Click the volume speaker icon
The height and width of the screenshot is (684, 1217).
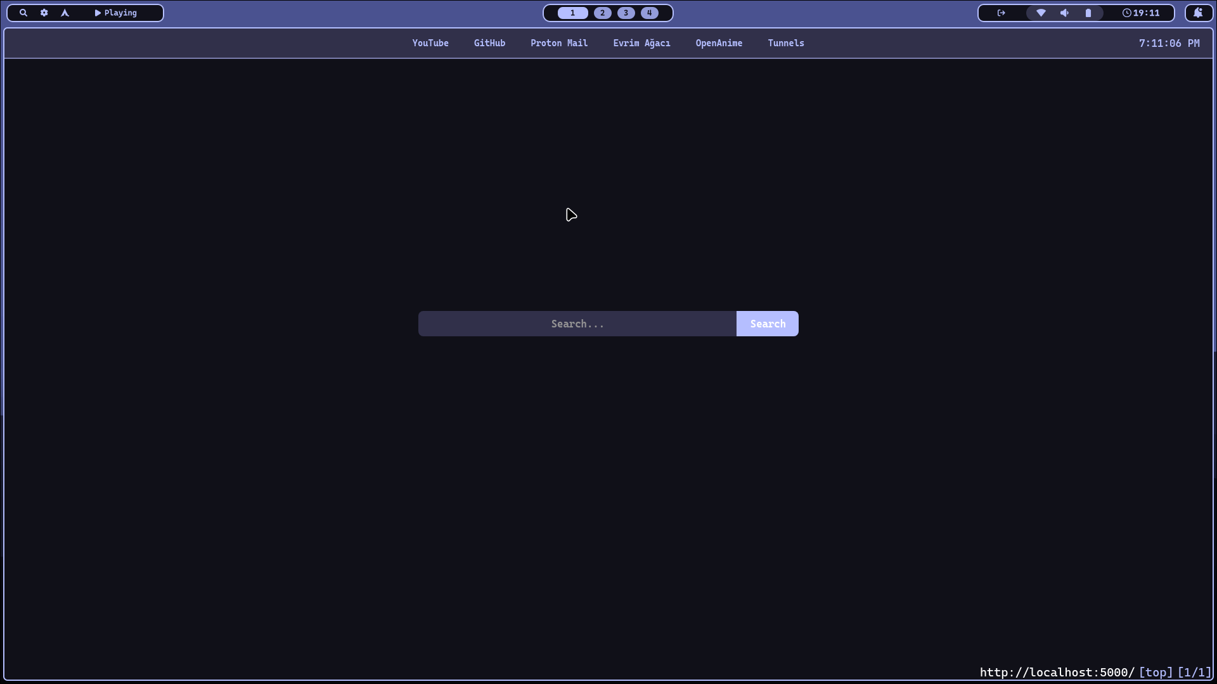pos(1065,13)
